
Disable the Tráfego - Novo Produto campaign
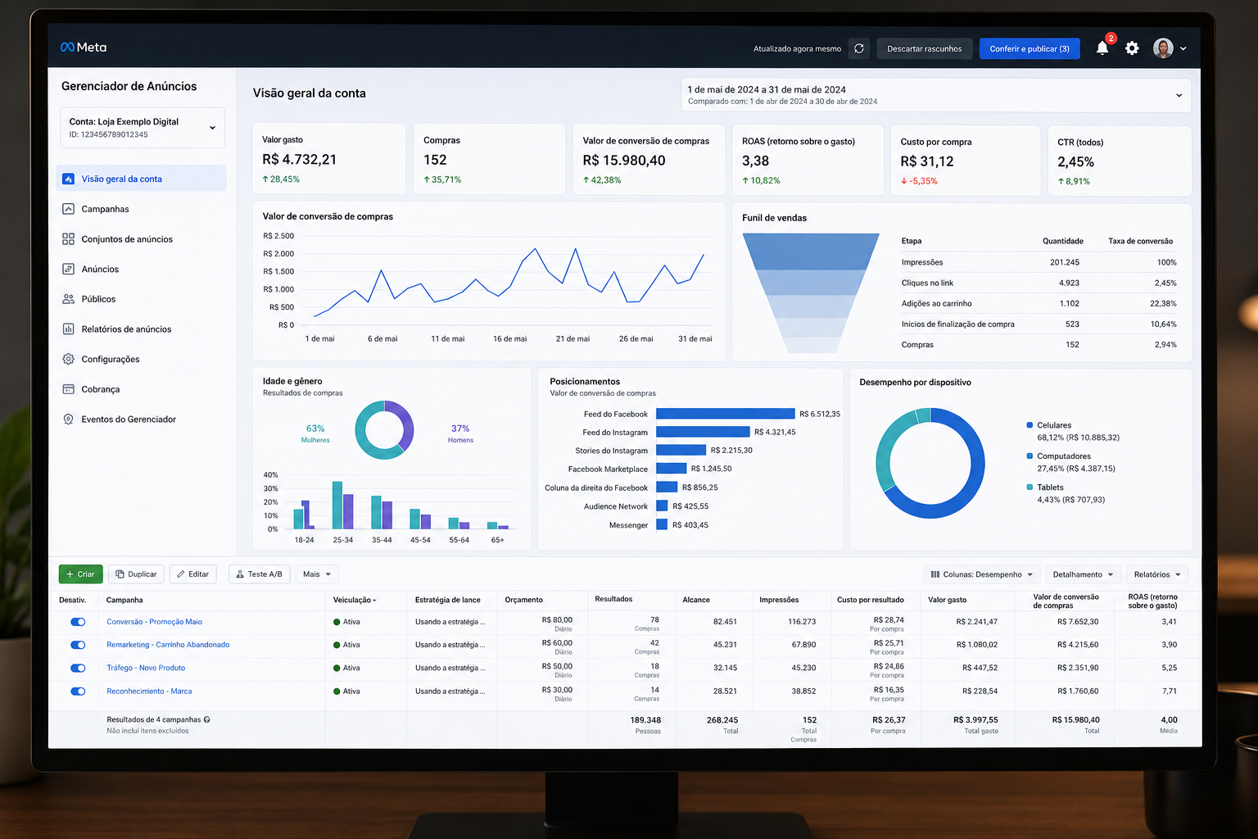78,668
